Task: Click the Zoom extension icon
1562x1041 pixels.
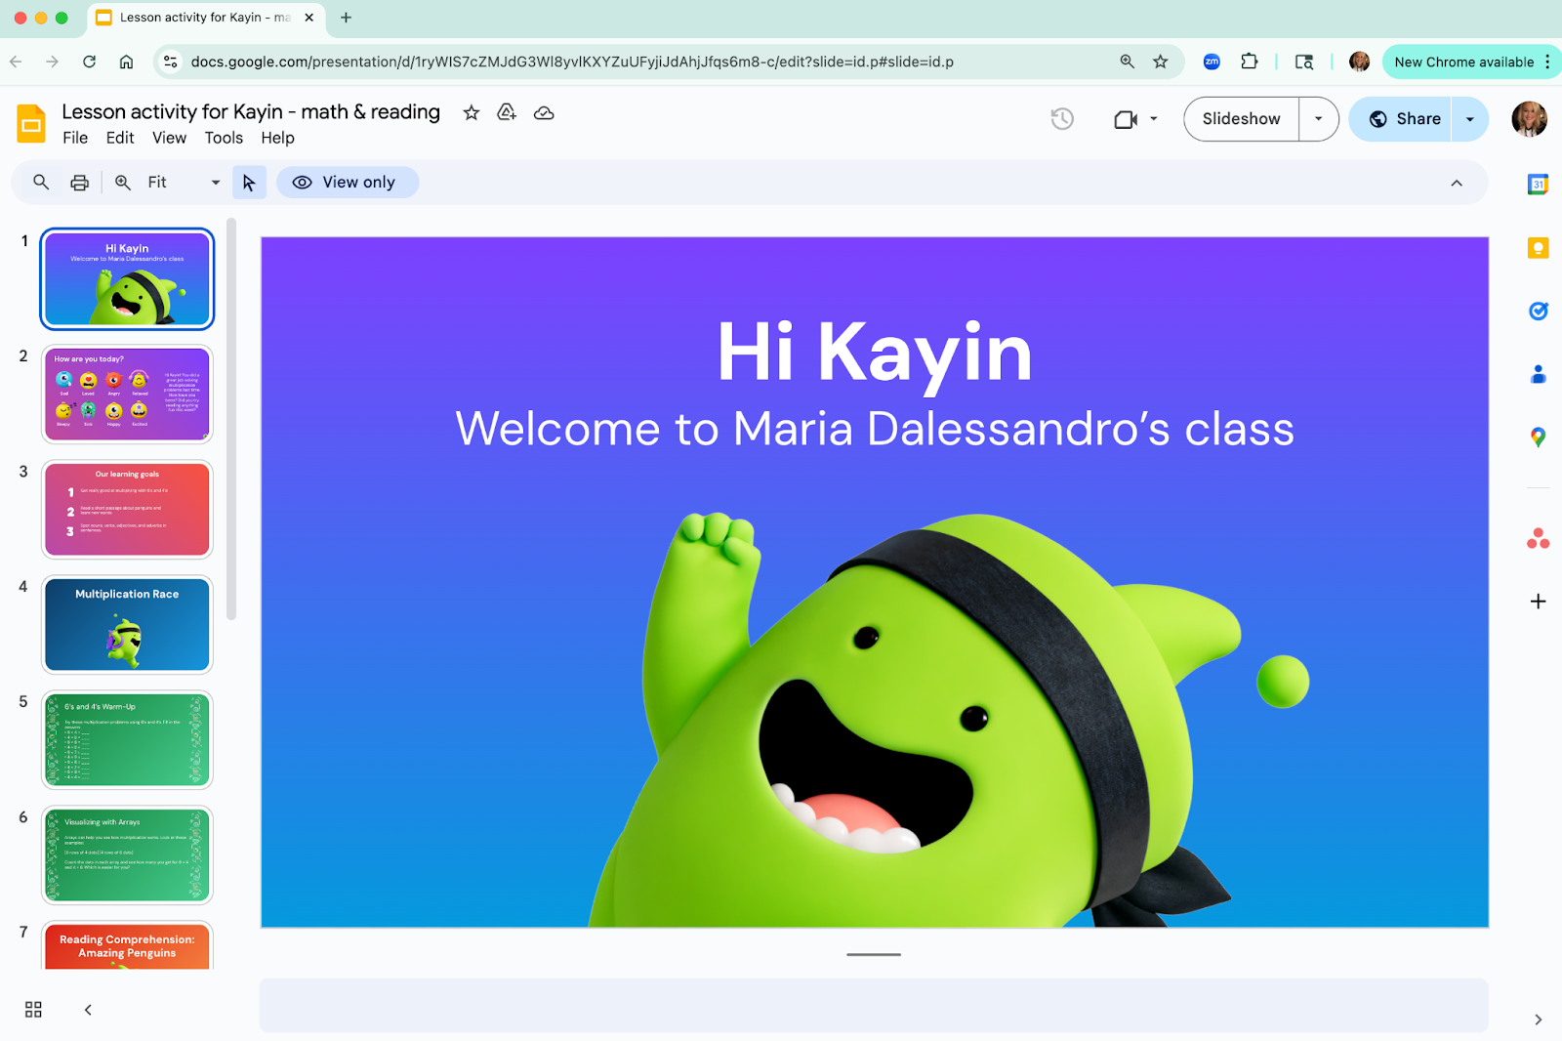Action: (1212, 62)
